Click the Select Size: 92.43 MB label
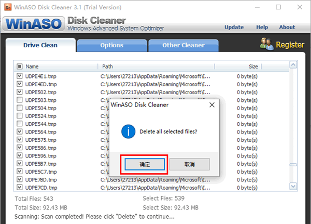Viewport: 311px width, 224px height. coord(171,208)
